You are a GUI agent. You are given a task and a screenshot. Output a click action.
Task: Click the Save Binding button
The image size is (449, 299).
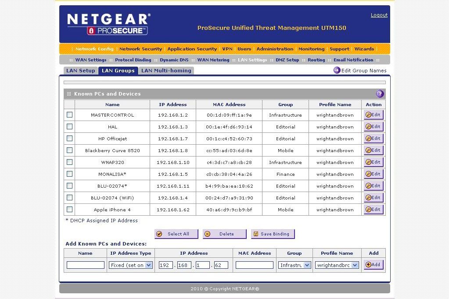point(273,234)
